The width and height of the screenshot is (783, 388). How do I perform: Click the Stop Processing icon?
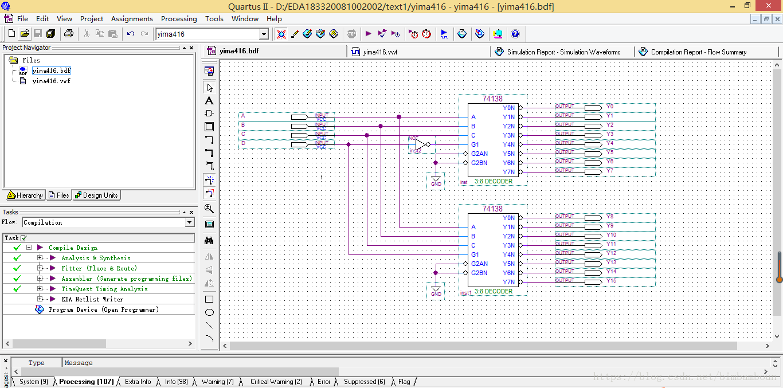[x=351, y=34]
